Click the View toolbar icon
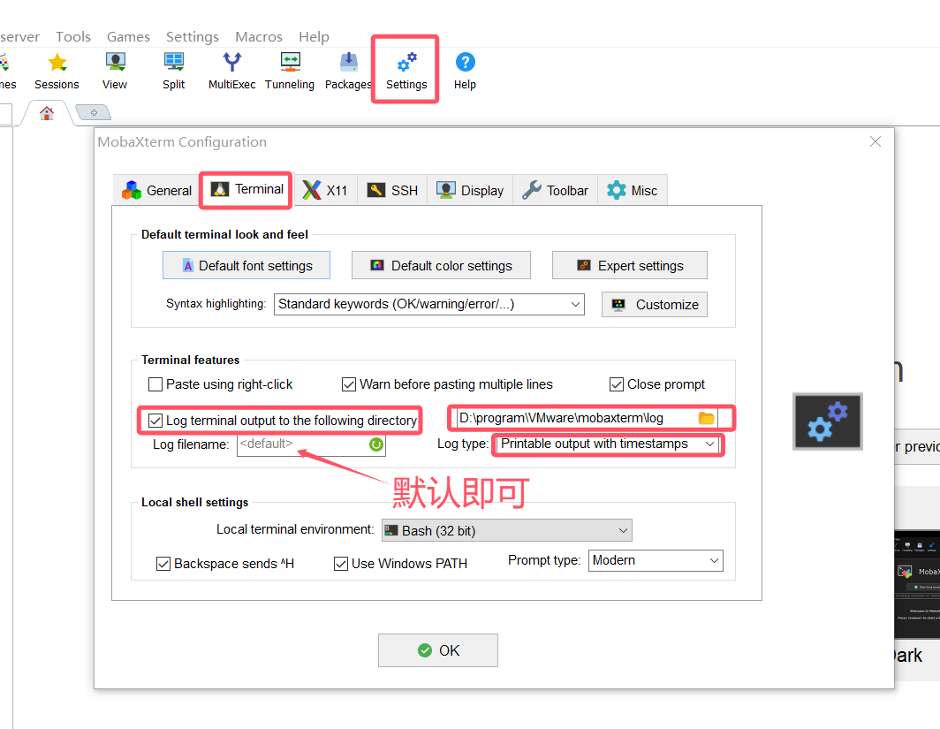Image resolution: width=940 pixels, height=729 pixels. pos(115,63)
